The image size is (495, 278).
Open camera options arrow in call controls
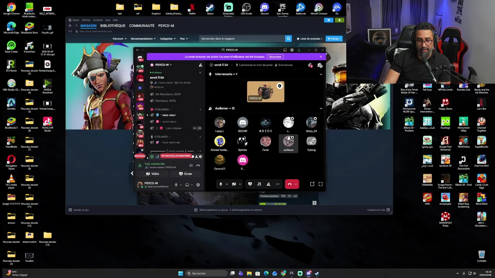[x=240, y=184]
